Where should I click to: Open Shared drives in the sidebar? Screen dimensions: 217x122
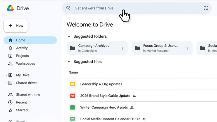[x=27, y=83]
